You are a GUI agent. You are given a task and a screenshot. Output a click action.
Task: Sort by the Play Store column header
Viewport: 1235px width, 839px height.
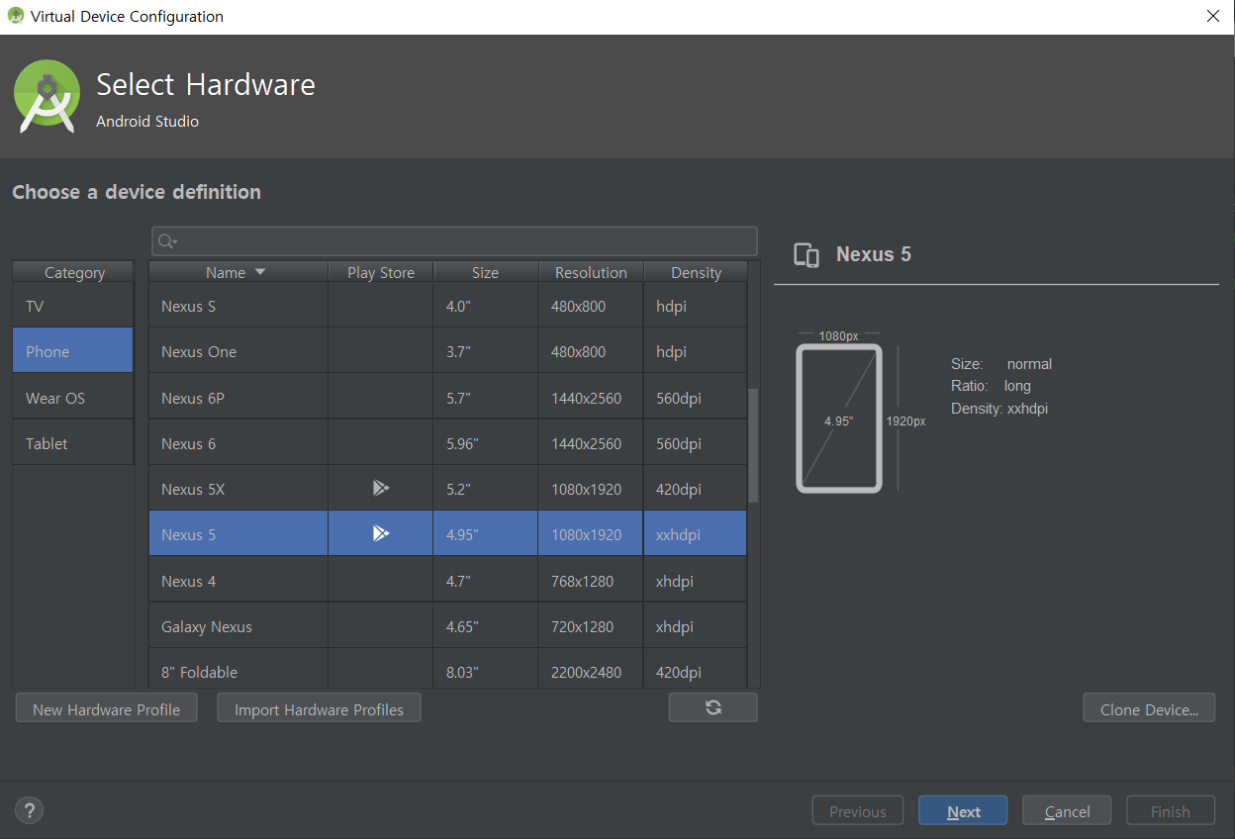(381, 272)
